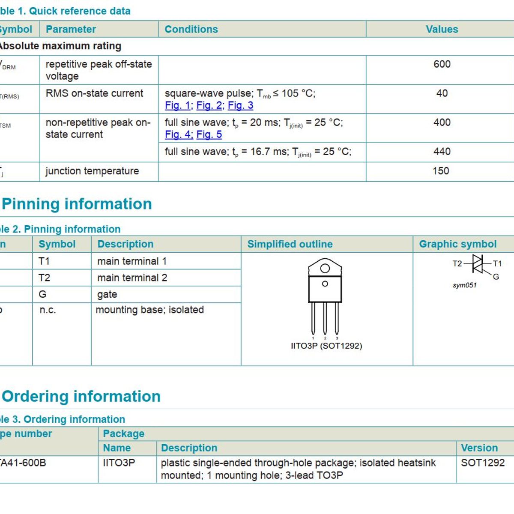Select the junction temperature parameter text

92,171
